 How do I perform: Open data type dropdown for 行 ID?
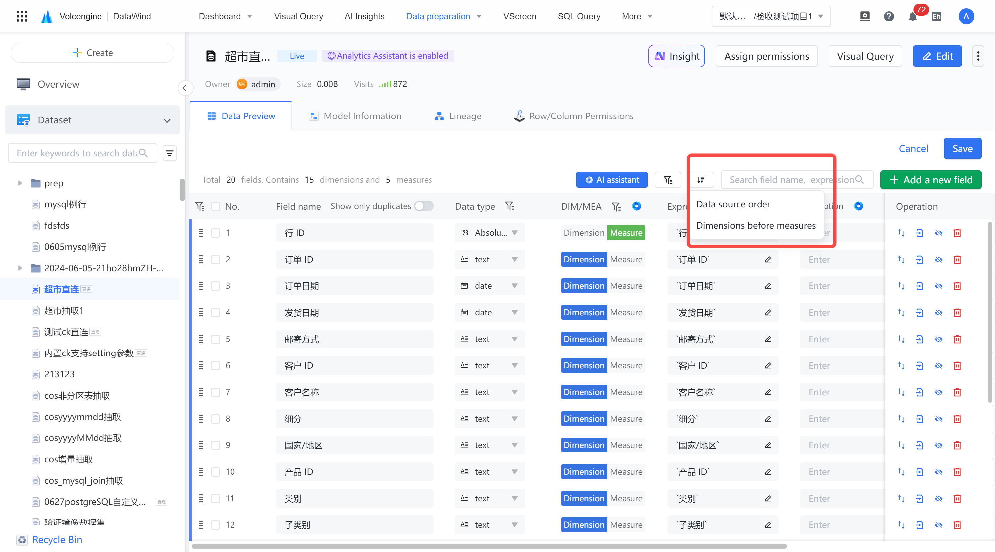[x=490, y=233]
